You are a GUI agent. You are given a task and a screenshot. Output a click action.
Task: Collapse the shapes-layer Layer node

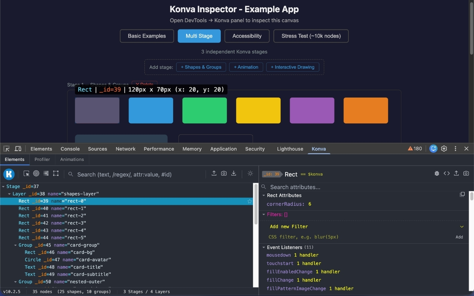point(9,194)
